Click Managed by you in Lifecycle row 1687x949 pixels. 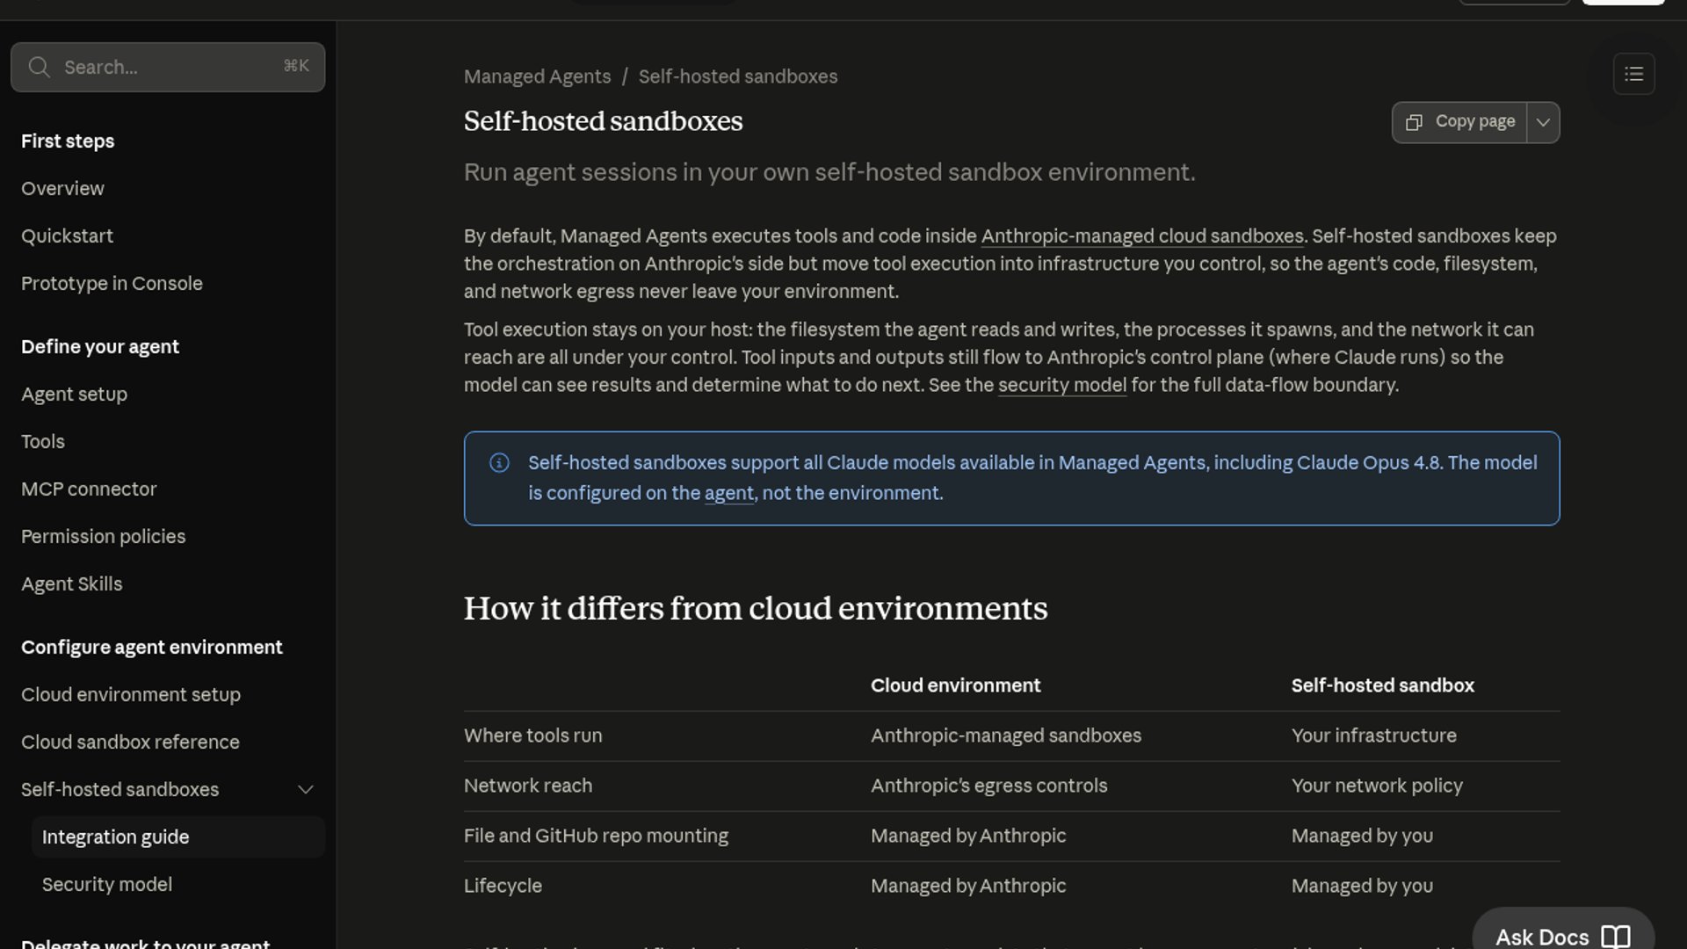(x=1362, y=886)
